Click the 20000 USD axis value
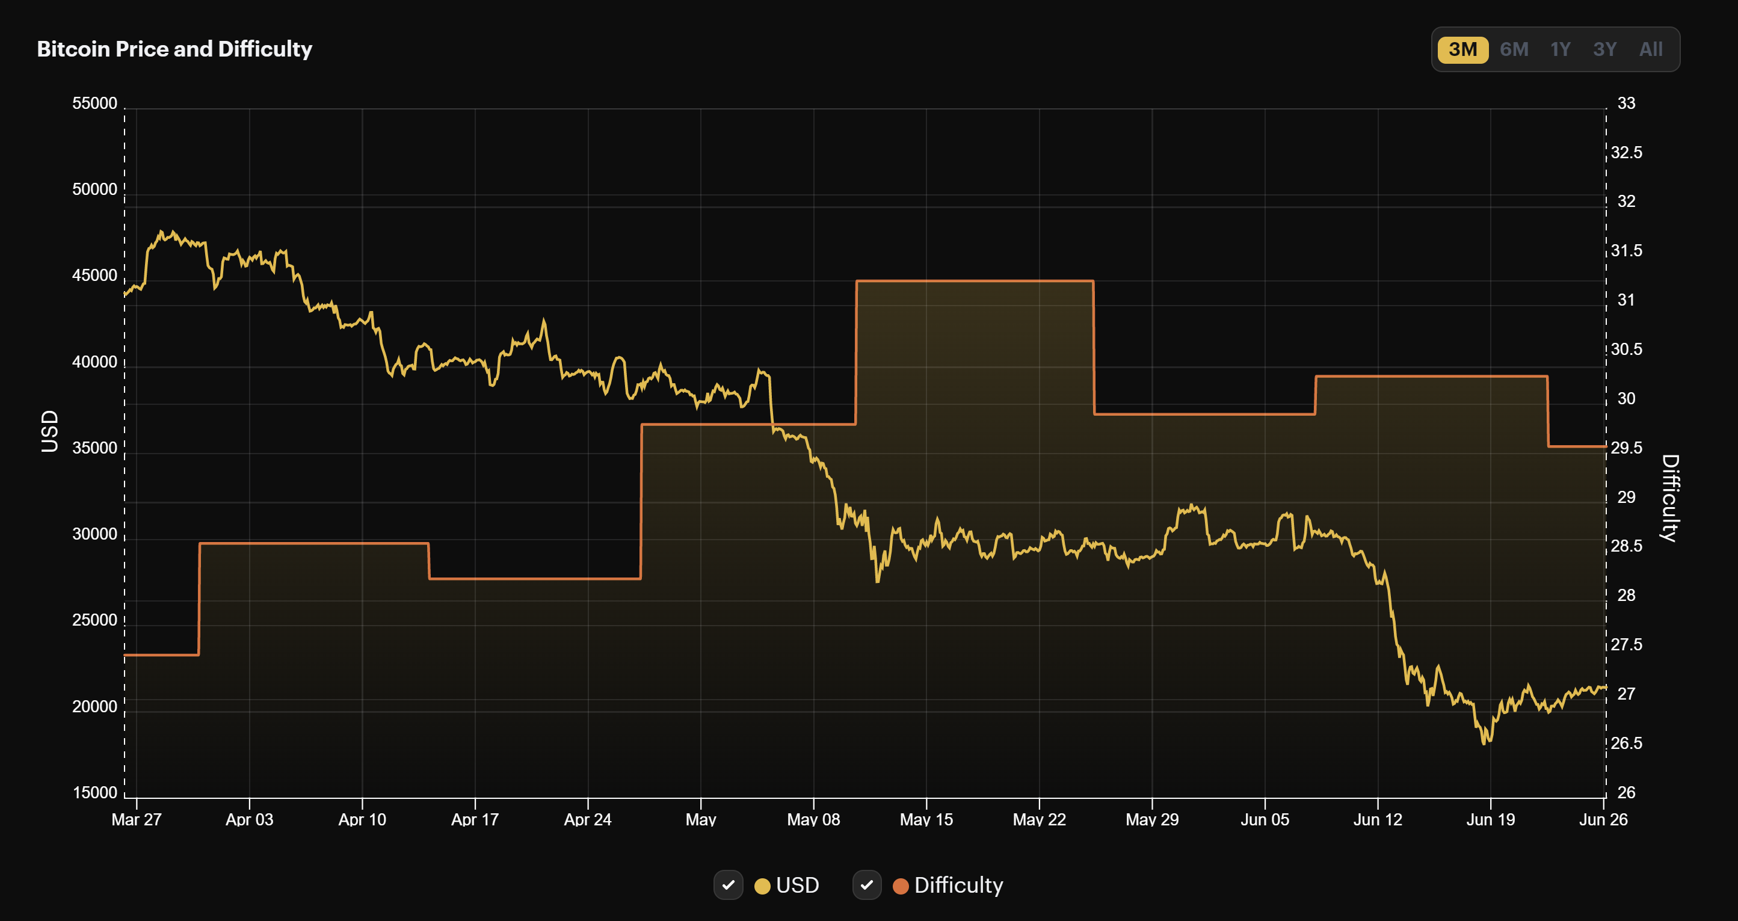Image resolution: width=1738 pixels, height=921 pixels. click(94, 706)
